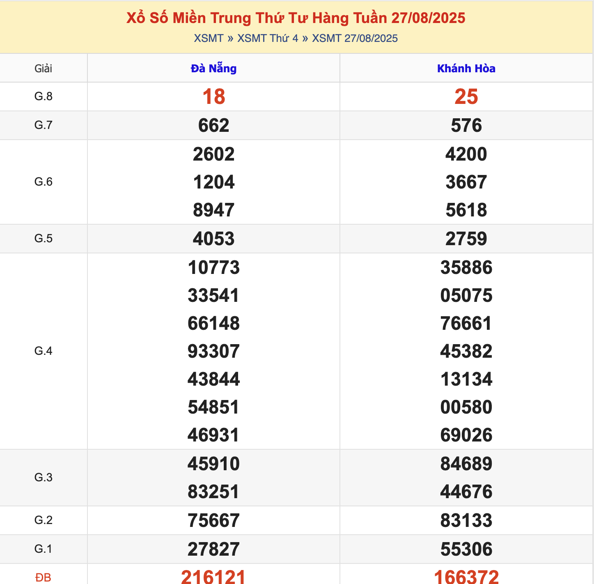Viewport: 594px width, 584px height.
Task: Click Khánh Hòa special prize 166372
Action: coord(466,576)
